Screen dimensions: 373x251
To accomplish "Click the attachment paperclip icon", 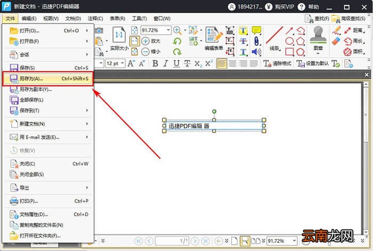I will click(x=256, y=41).
